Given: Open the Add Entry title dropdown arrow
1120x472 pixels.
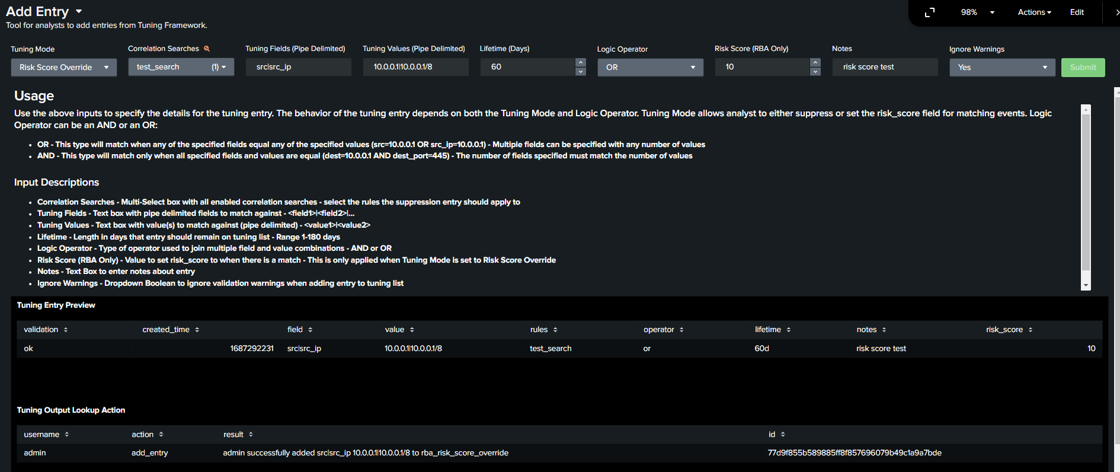Looking at the screenshot, I should tap(79, 11).
